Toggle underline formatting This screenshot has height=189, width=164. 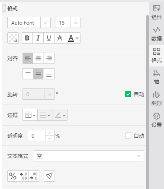(49, 38)
